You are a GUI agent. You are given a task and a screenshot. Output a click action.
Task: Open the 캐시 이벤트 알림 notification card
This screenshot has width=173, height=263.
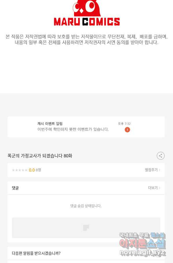pos(86,127)
